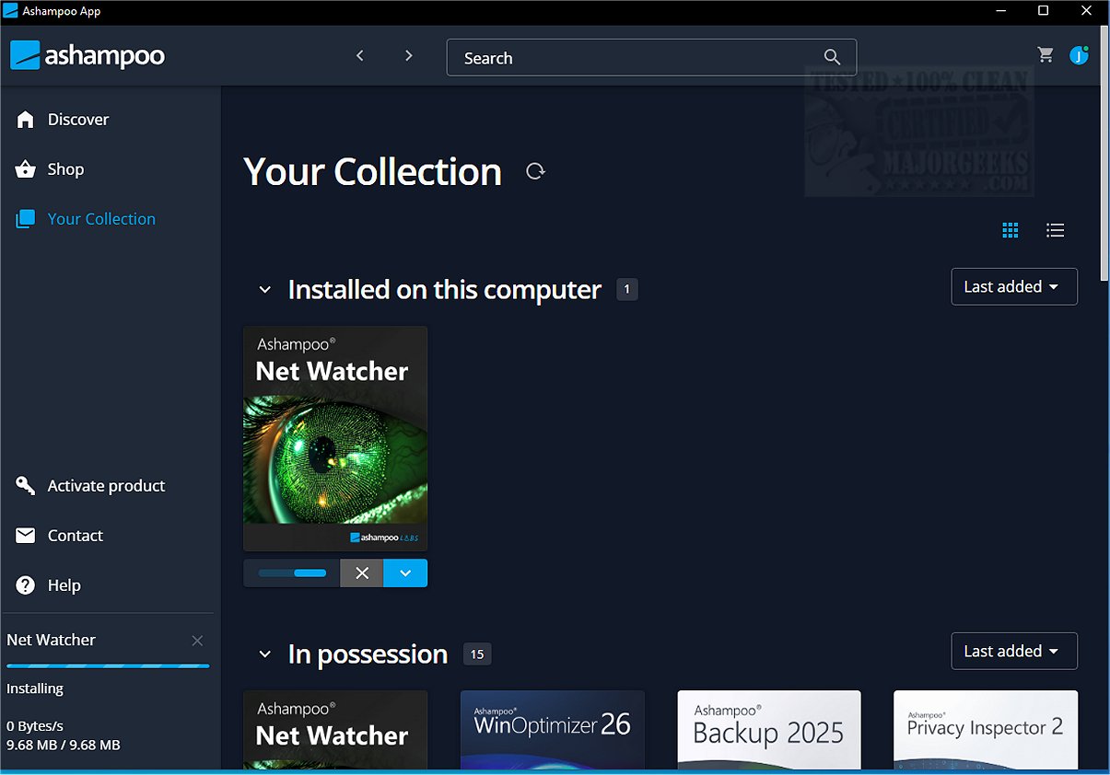Switch to grid view
This screenshot has width=1110, height=775.
tap(1011, 230)
